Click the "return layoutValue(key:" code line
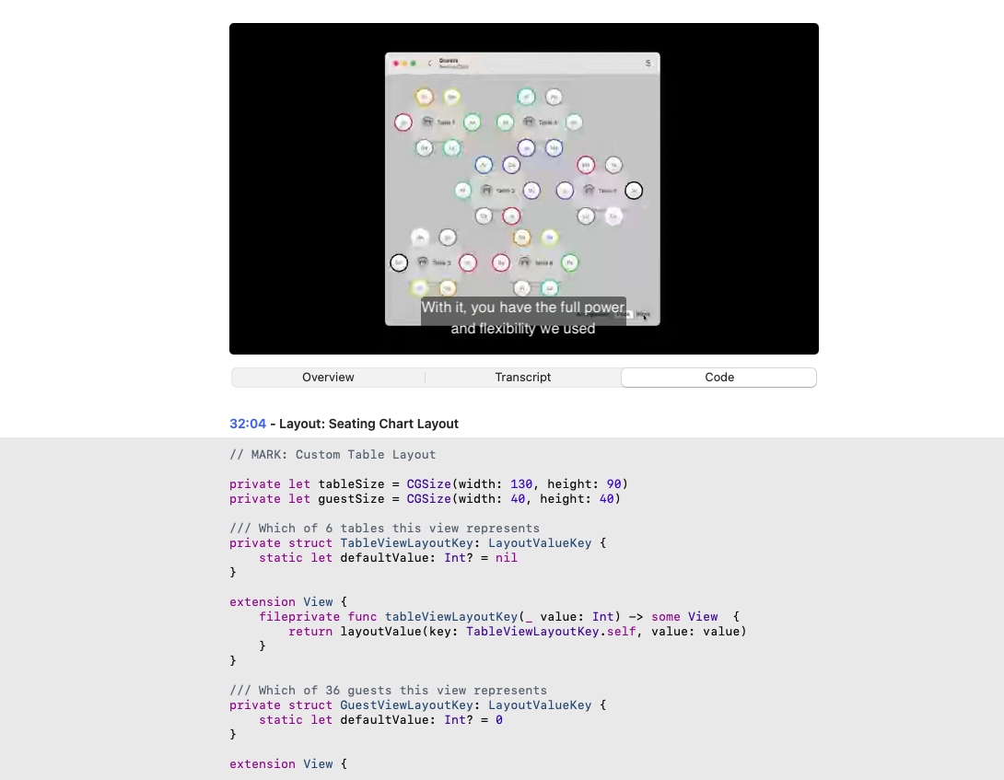The height and width of the screenshot is (780, 1004). click(518, 632)
